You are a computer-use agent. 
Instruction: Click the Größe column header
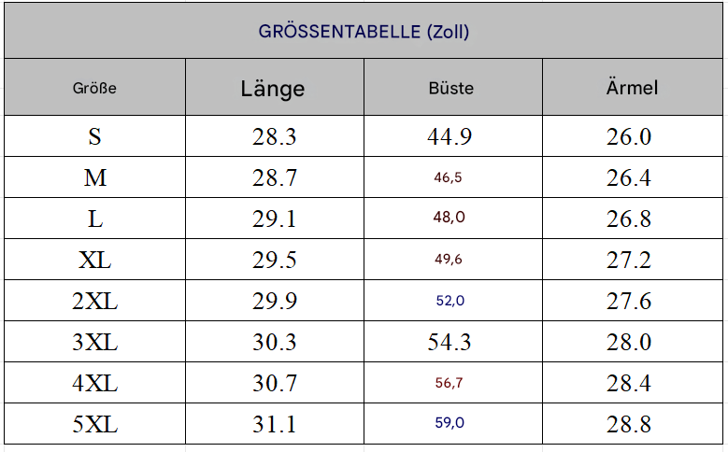[x=94, y=87]
